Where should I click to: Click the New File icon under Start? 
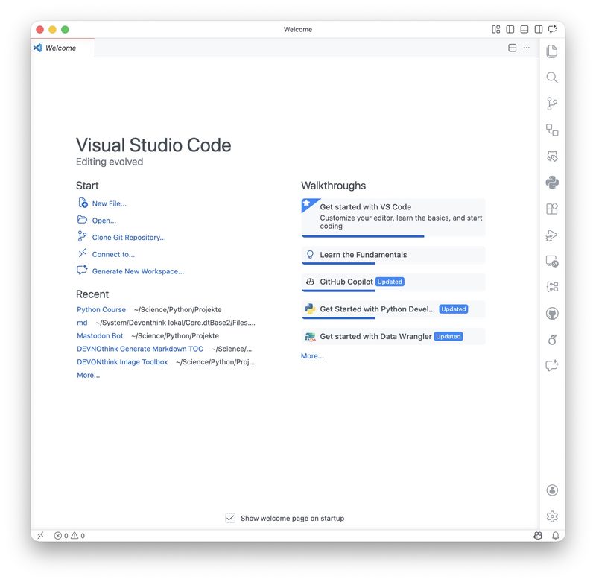(83, 203)
